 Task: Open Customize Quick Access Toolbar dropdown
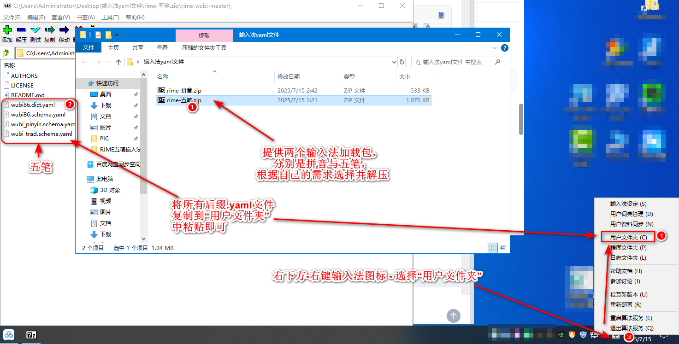(117, 35)
